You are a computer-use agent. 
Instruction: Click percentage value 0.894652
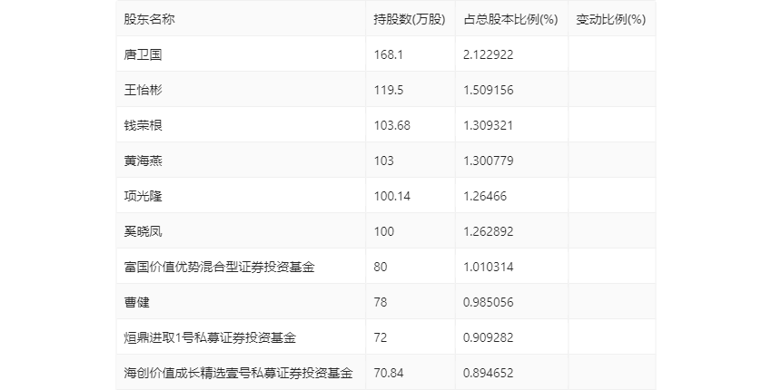[x=489, y=374]
